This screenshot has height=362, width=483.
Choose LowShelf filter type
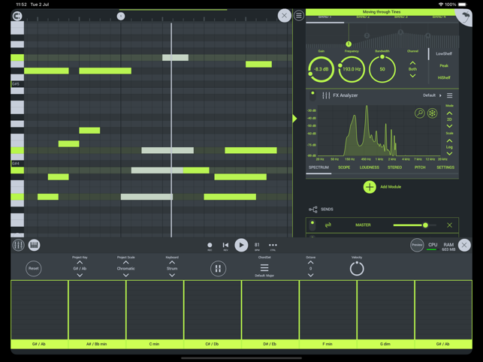444,53
